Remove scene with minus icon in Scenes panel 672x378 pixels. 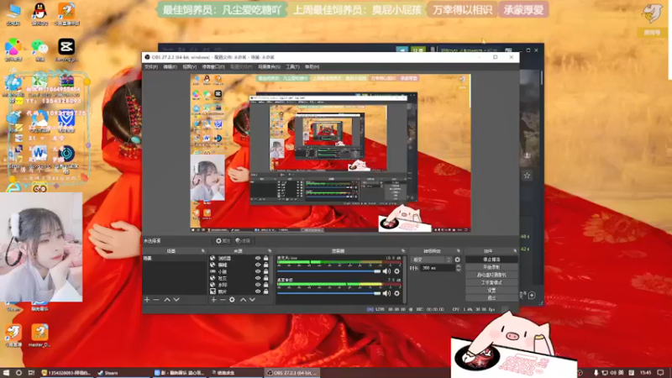click(156, 300)
